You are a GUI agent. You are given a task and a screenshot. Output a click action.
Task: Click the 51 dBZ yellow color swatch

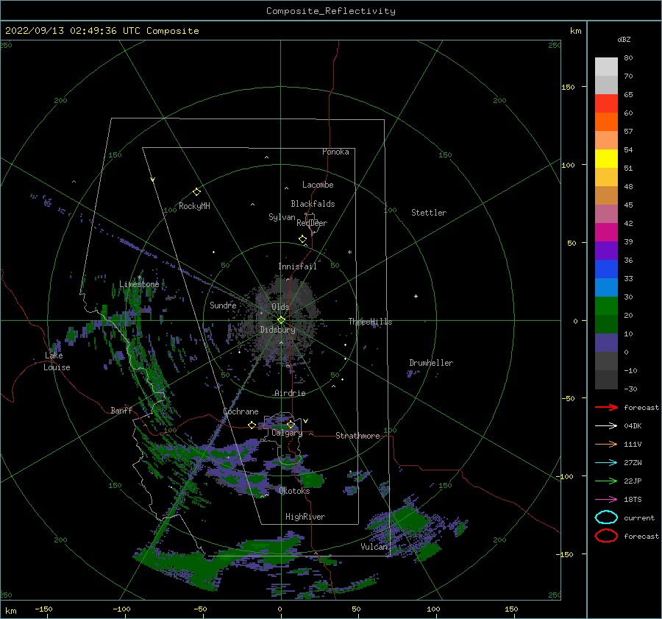coord(606,158)
